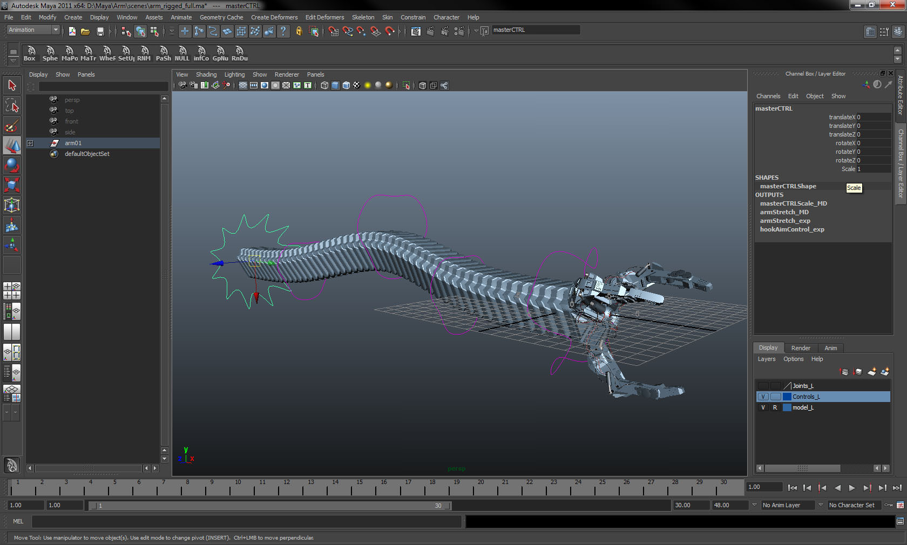Click the MEL command line label
This screenshot has width=907, height=545.
[18, 521]
